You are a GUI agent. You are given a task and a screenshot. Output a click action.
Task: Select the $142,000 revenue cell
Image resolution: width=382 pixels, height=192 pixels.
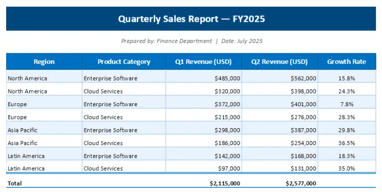204,156
